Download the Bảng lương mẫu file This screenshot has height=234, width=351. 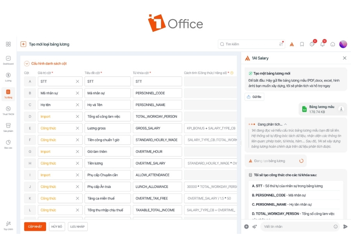pyautogui.click(x=341, y=109)
